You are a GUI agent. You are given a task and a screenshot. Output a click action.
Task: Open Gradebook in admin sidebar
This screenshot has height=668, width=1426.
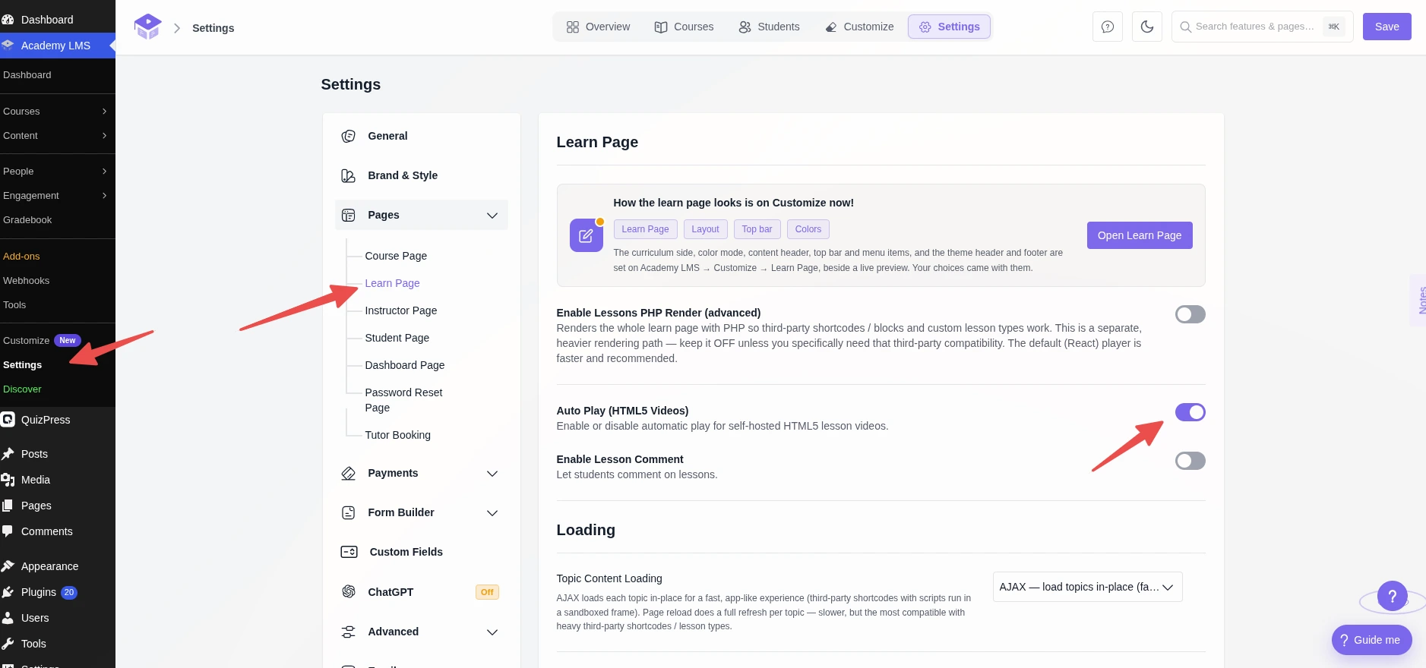27,220
